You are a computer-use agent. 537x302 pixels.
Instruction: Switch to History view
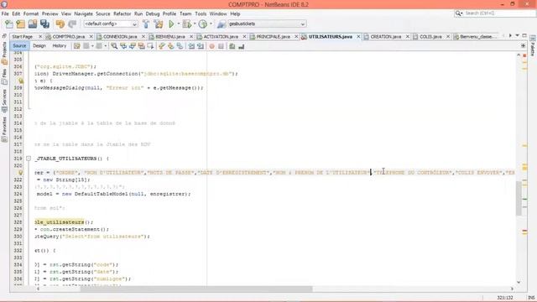tap(60, 46)
